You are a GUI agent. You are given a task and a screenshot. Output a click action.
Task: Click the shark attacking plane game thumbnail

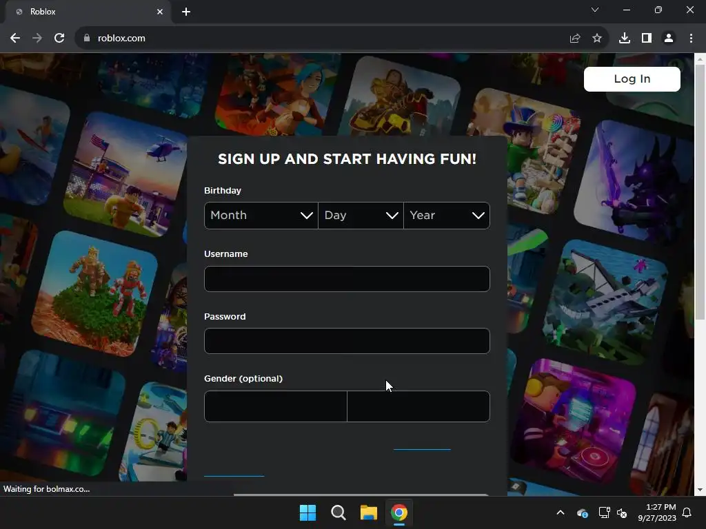[x=605, y=302]
